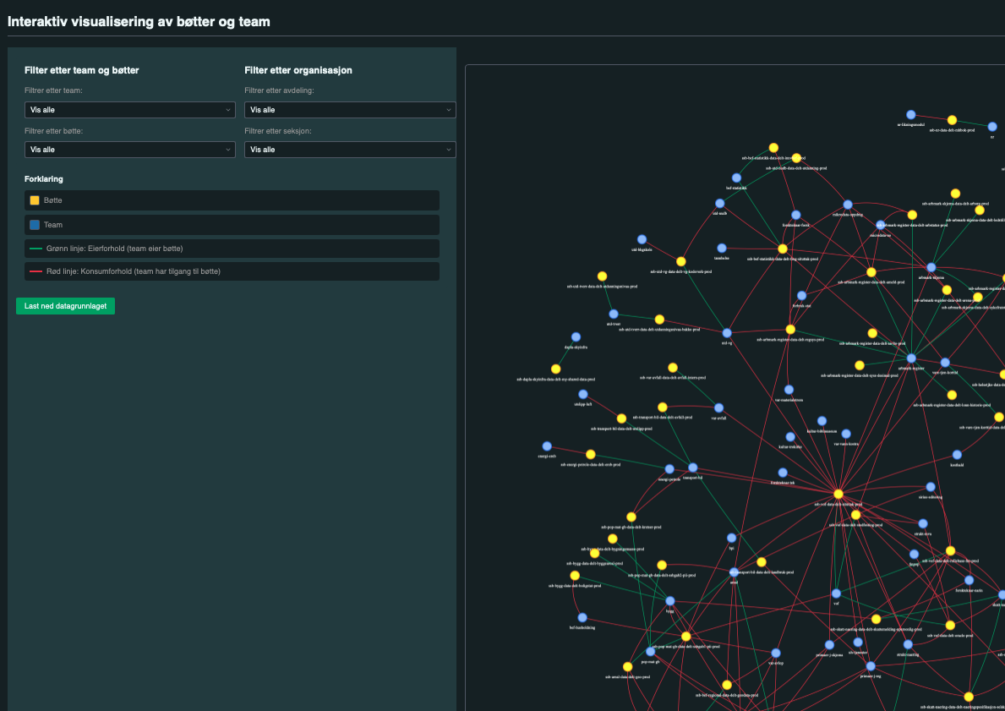Click the utd-vg team node

(727, 333)
